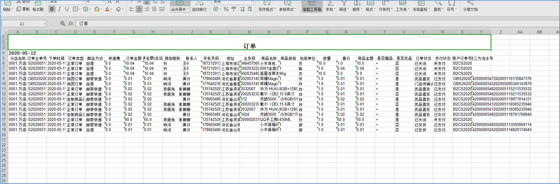Decrease decimal places
This screenshot has height=184, width=560.
tap(250, 9)
